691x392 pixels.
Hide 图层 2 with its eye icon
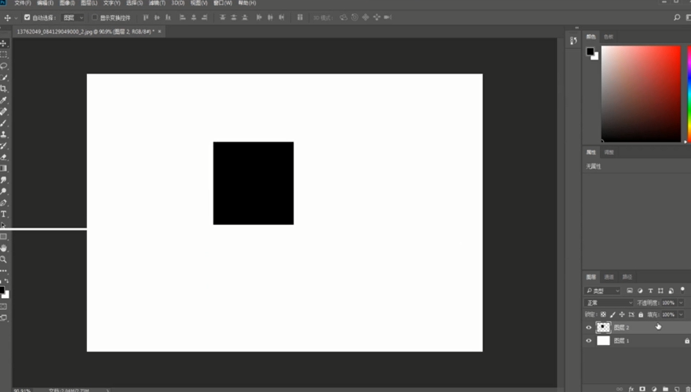589,327
